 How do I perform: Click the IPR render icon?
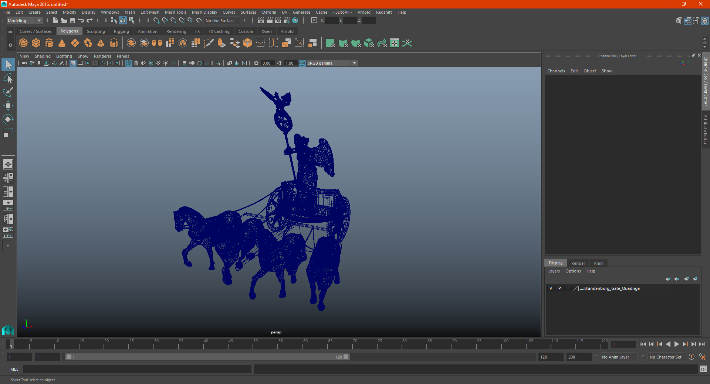(x=278, y=21)
